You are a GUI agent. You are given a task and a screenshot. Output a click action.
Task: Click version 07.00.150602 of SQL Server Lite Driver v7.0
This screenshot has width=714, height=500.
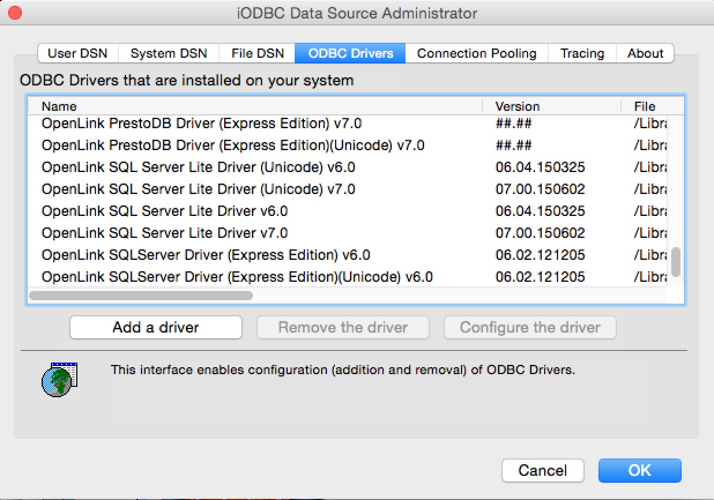point(540,233)
